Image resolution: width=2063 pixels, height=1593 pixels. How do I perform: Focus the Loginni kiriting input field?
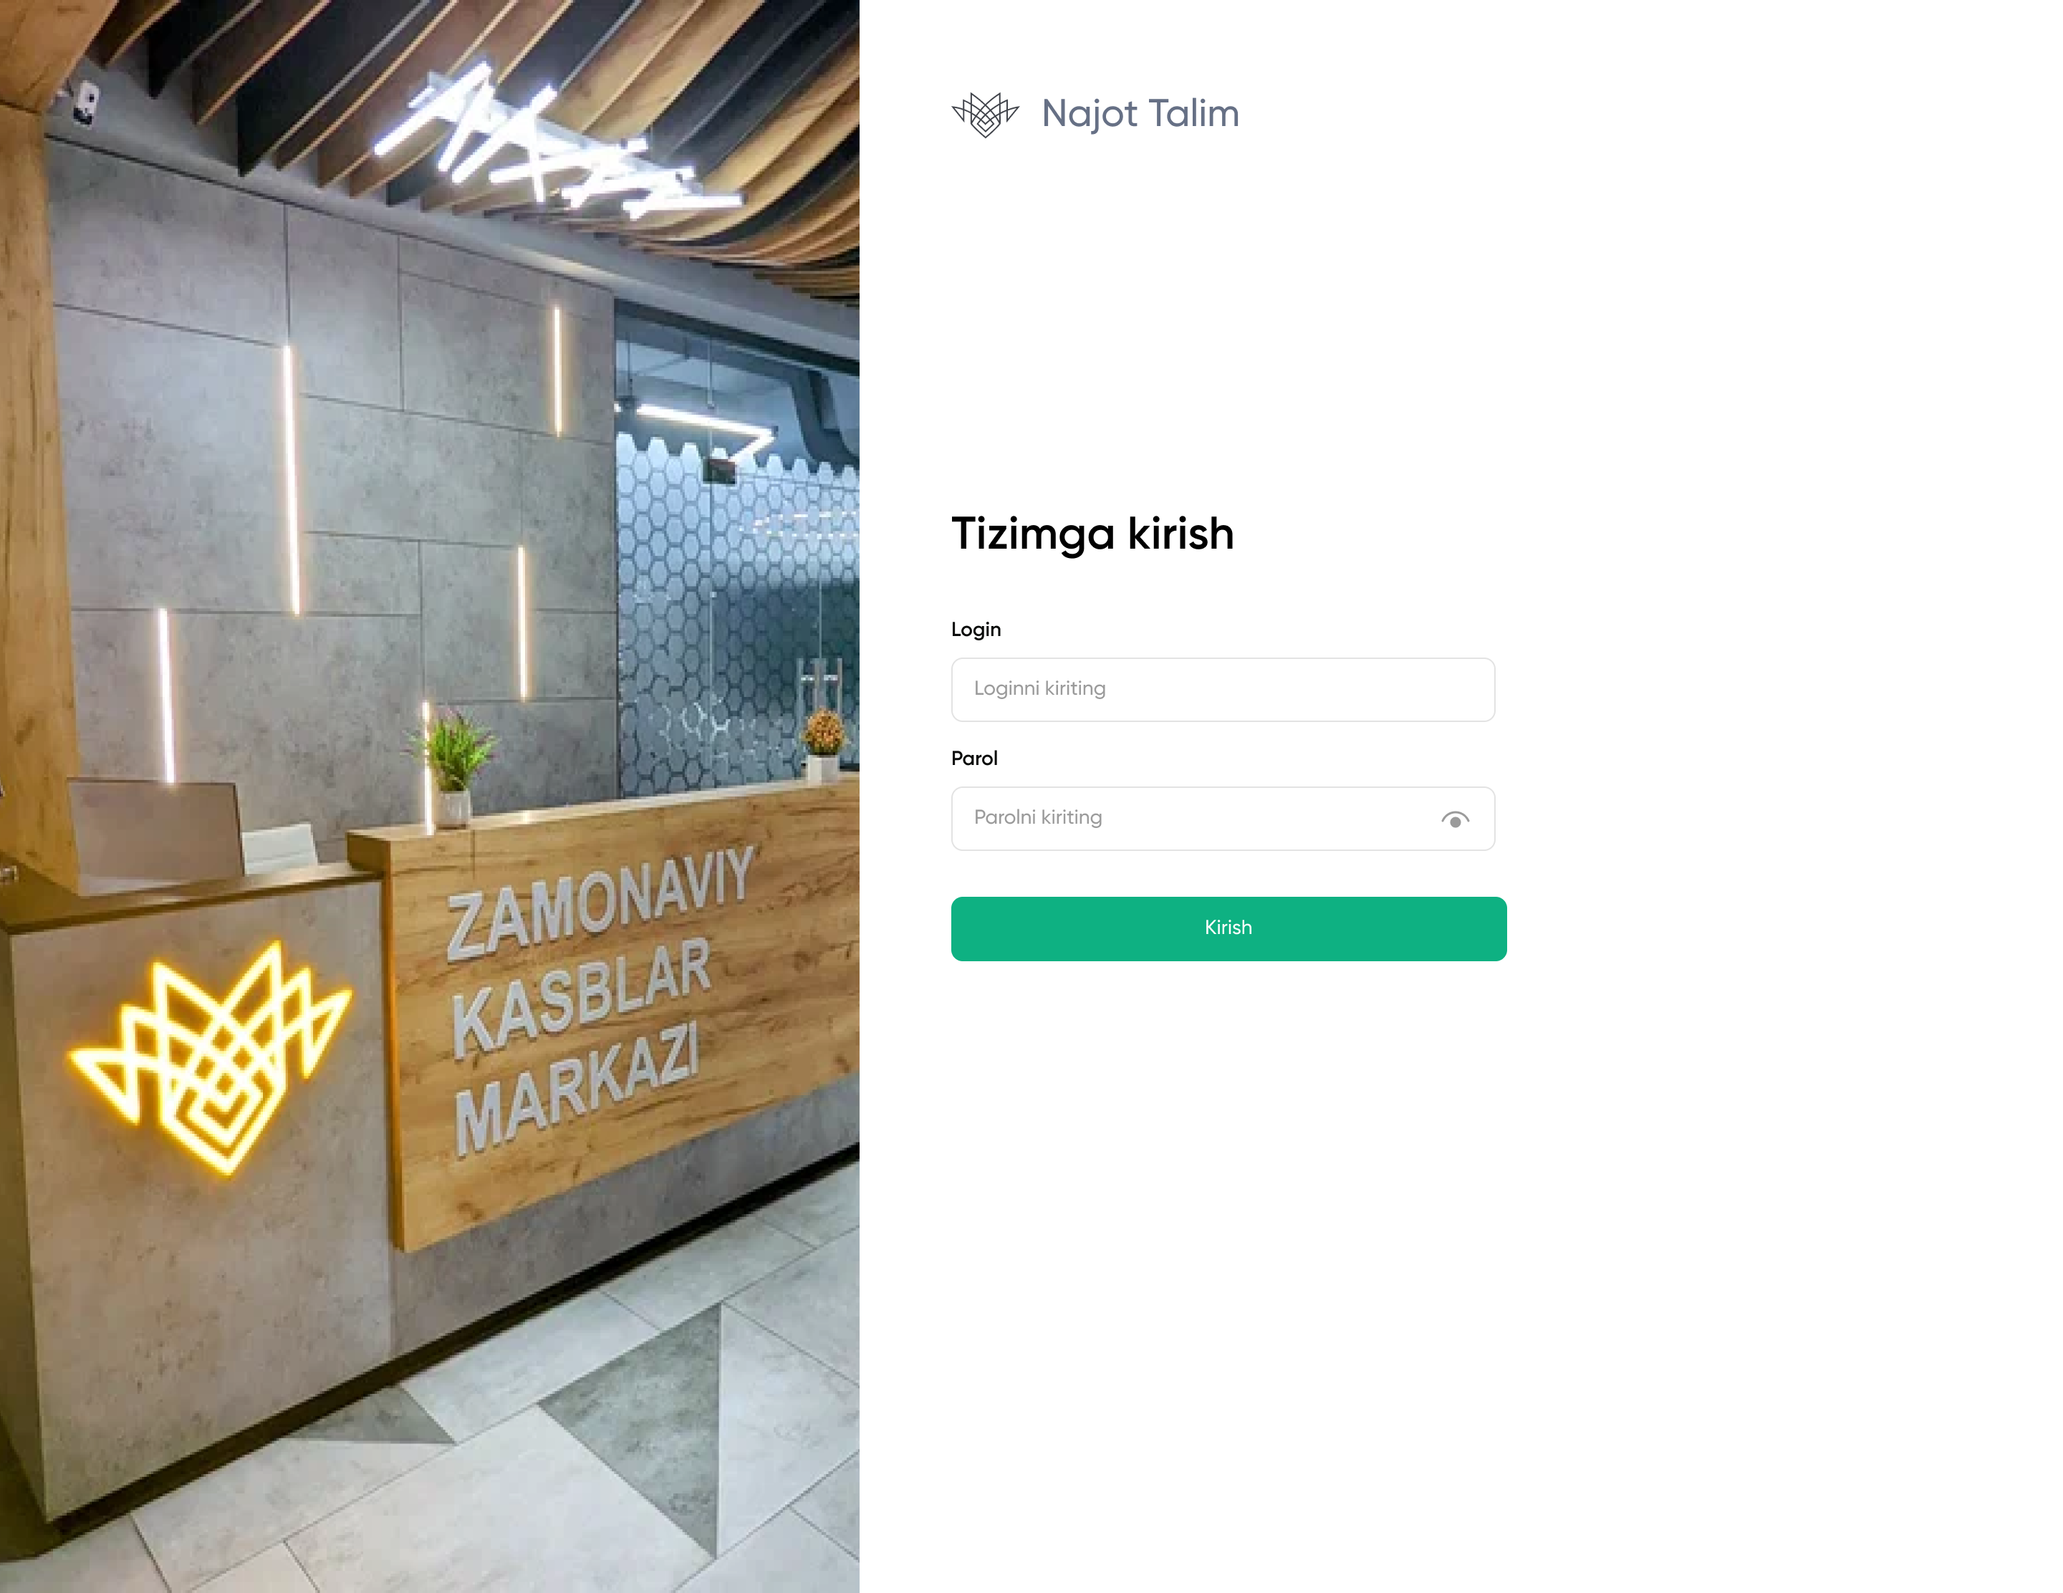(x=1222, y=689)
